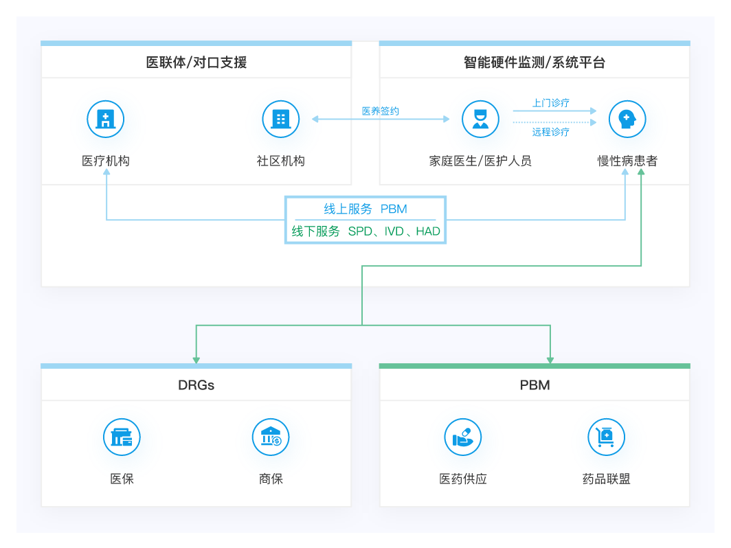The height and width of the screenshot is (548, 731).
Task: Click the 医疗机构 label
Action: click(x=106, y=161)
